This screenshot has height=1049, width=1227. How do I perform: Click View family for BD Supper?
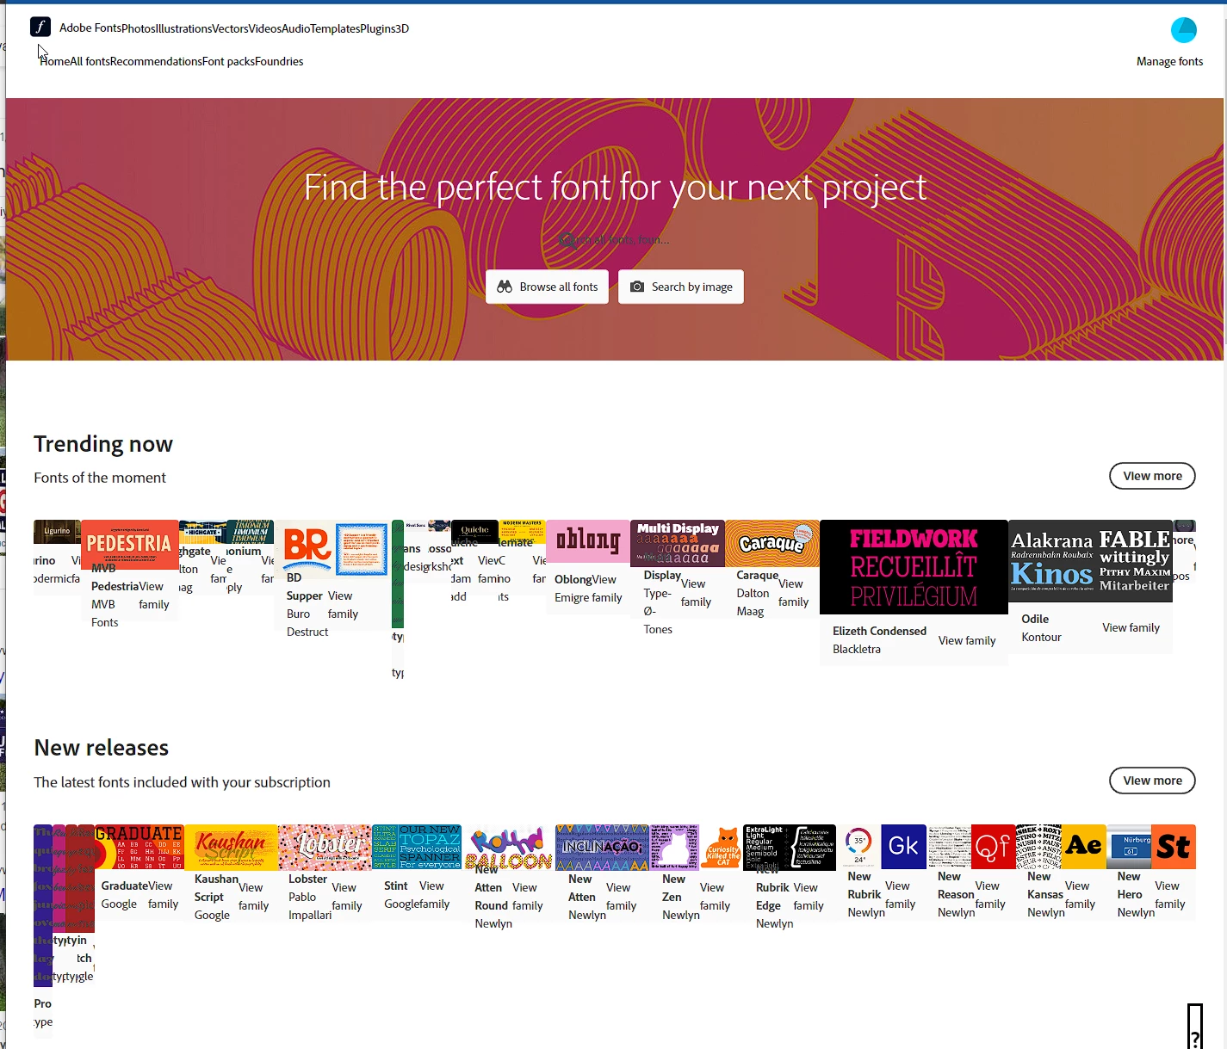pos(342,605)
